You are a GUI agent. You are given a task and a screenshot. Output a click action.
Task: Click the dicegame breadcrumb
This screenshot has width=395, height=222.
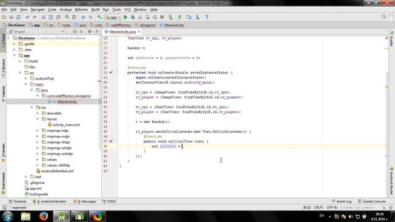[146, 25]
